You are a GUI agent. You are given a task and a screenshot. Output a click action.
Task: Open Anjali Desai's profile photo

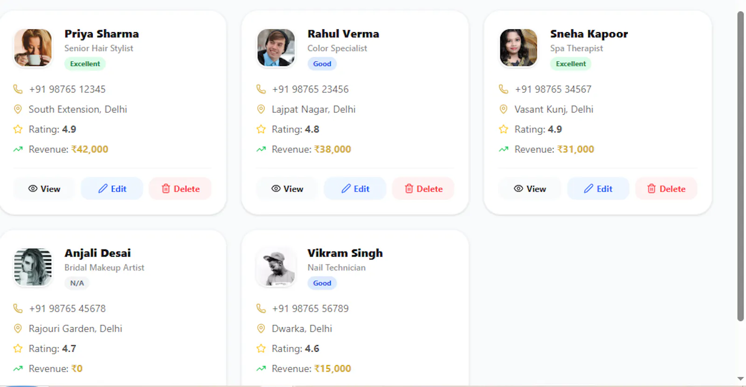[x=33, y=267]
